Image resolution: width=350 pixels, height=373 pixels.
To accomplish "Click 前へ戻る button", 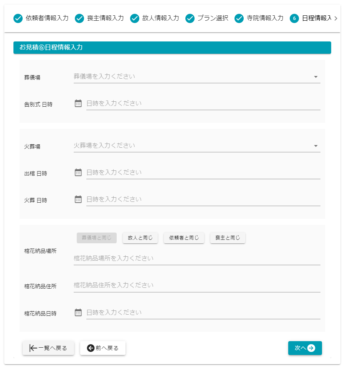I will 103,348.
